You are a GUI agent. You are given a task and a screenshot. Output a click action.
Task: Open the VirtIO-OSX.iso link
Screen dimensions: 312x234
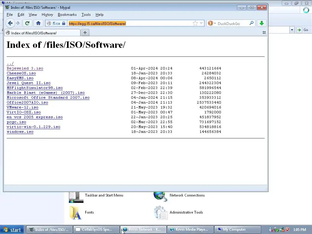pos(24,112)
